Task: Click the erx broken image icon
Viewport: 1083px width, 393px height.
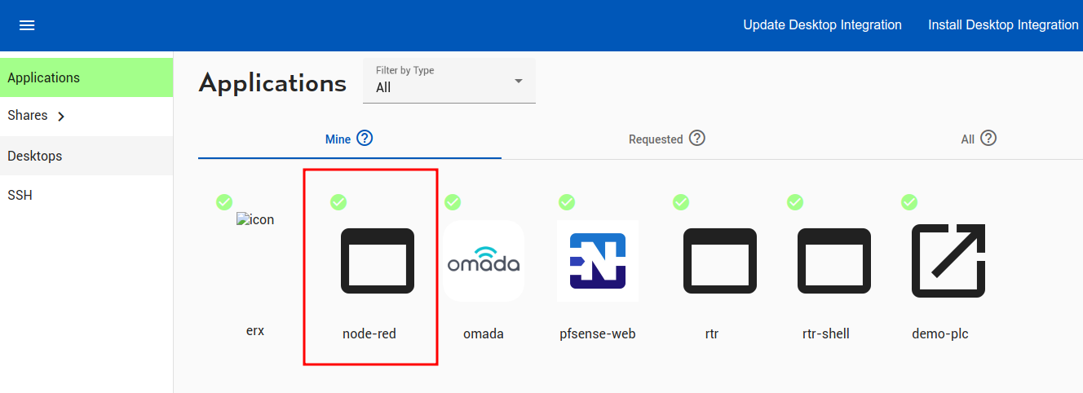Action: [x=255, y=220]
